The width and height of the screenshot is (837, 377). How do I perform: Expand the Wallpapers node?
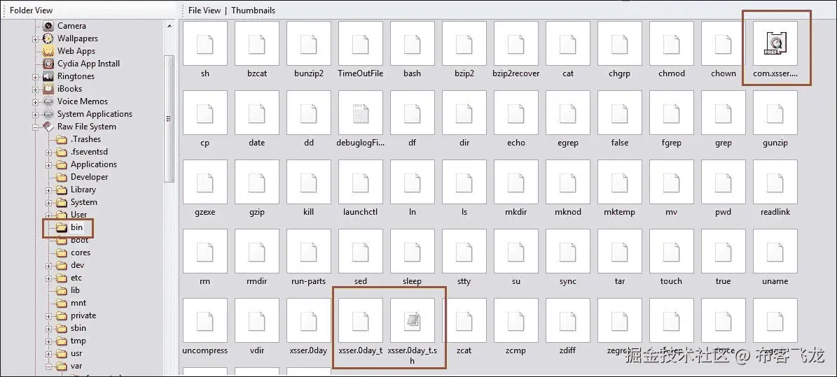tap(35, 39)
